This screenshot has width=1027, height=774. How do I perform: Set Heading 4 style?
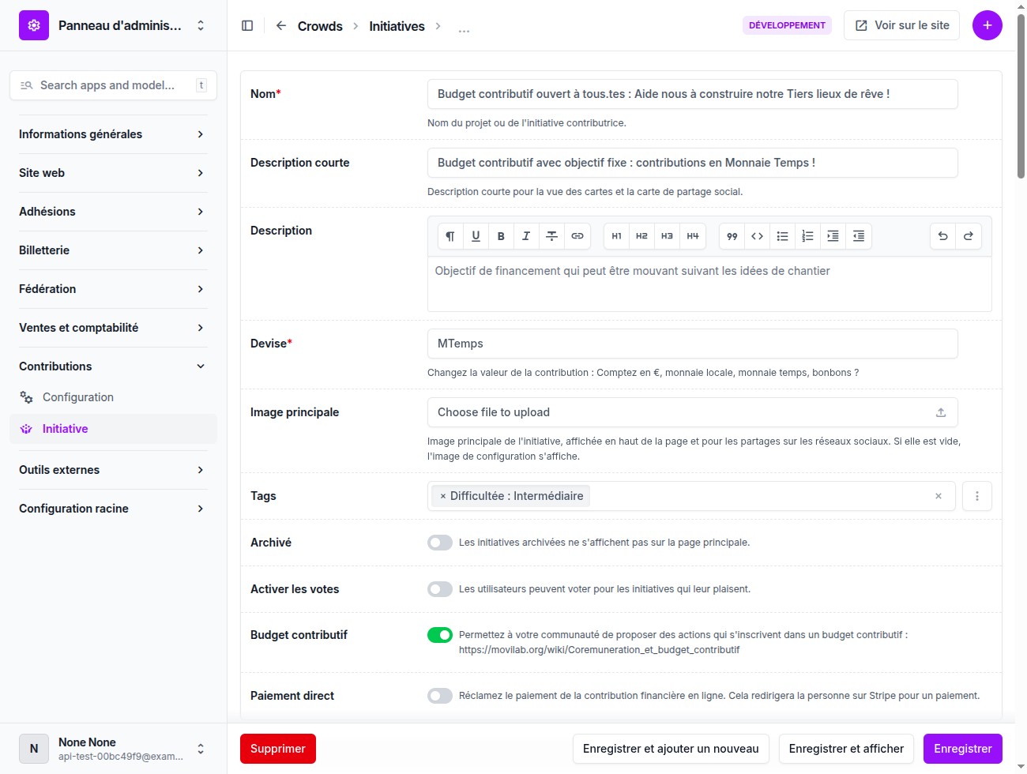[x=693, y=236]
